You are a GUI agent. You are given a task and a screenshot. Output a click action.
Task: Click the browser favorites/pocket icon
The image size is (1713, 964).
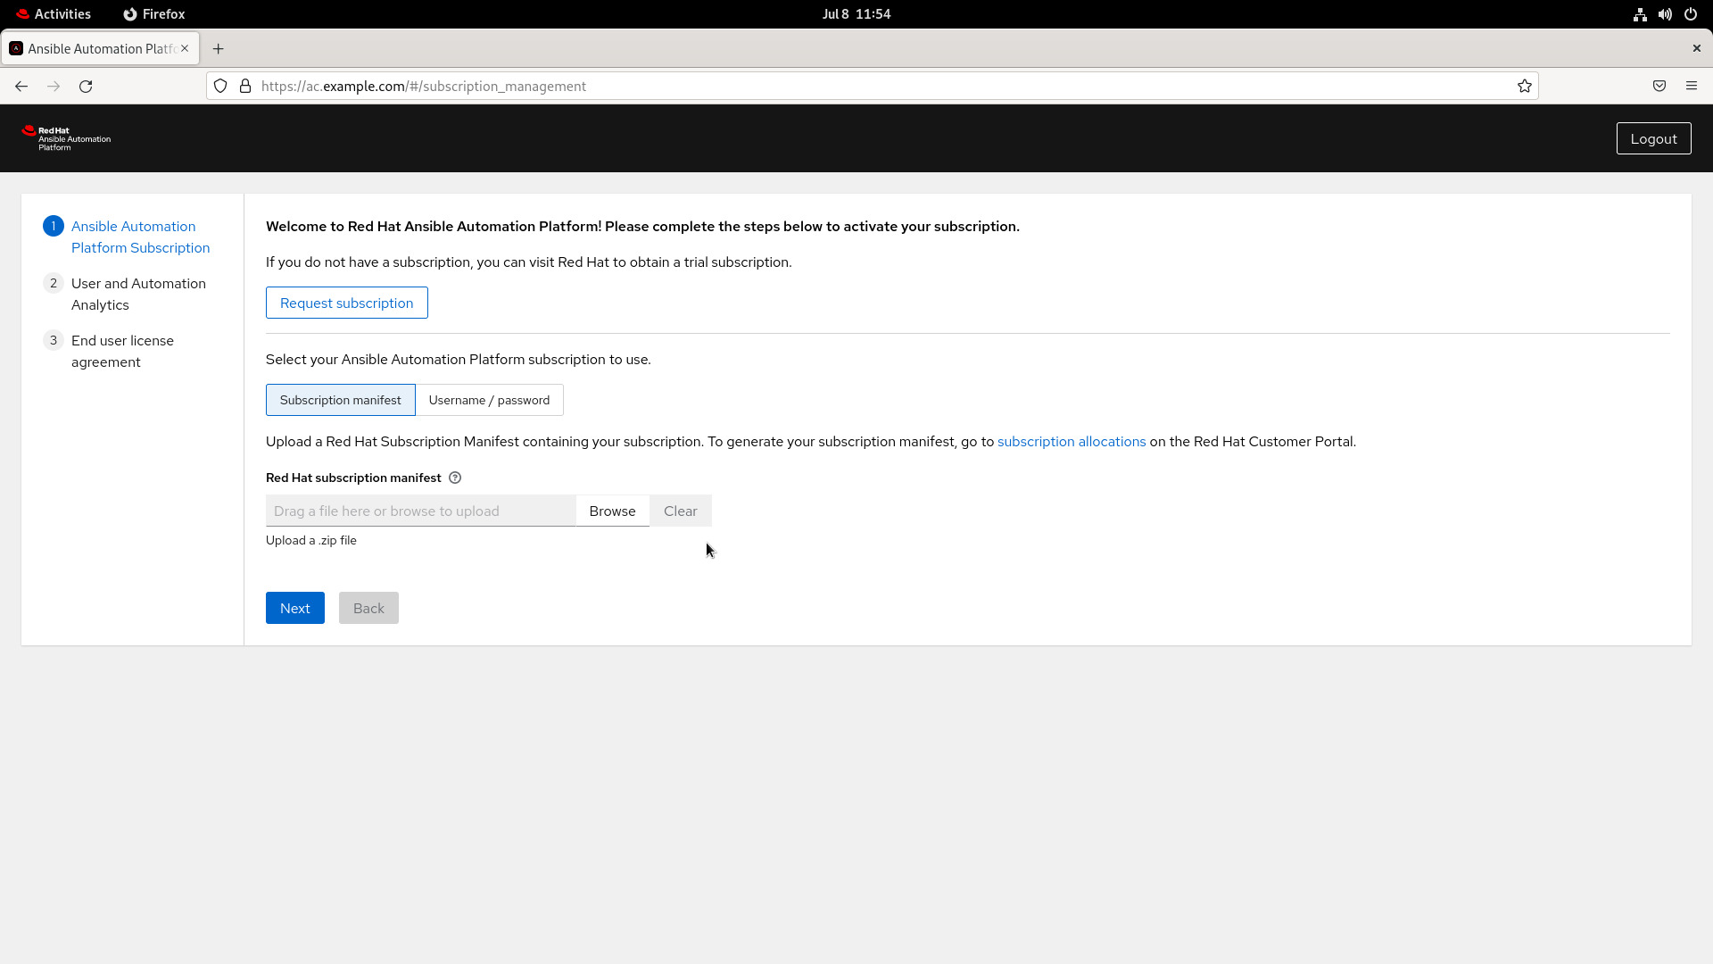1660,86
